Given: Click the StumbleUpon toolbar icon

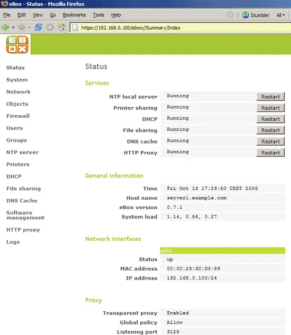Looking at the screenshot, I should [245, 15].
